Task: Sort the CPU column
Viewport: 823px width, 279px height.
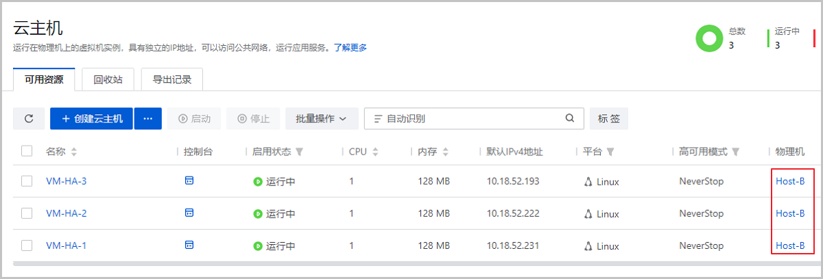Action: [376, 151]
